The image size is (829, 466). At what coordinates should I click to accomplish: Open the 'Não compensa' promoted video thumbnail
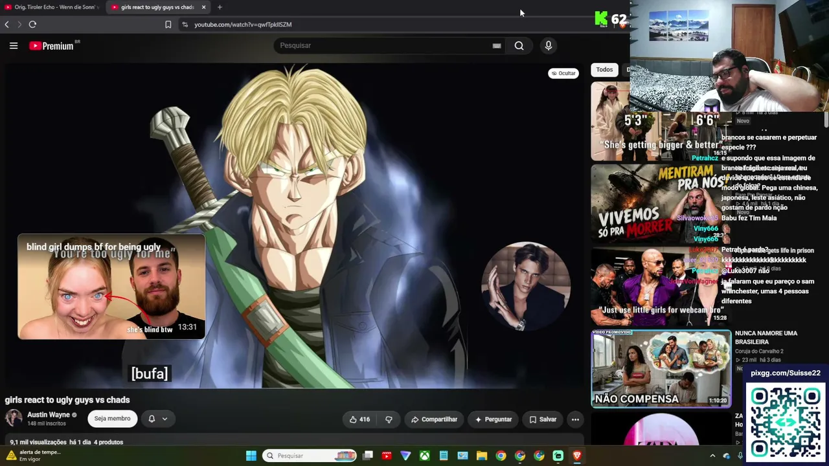[x=661, y=368]
